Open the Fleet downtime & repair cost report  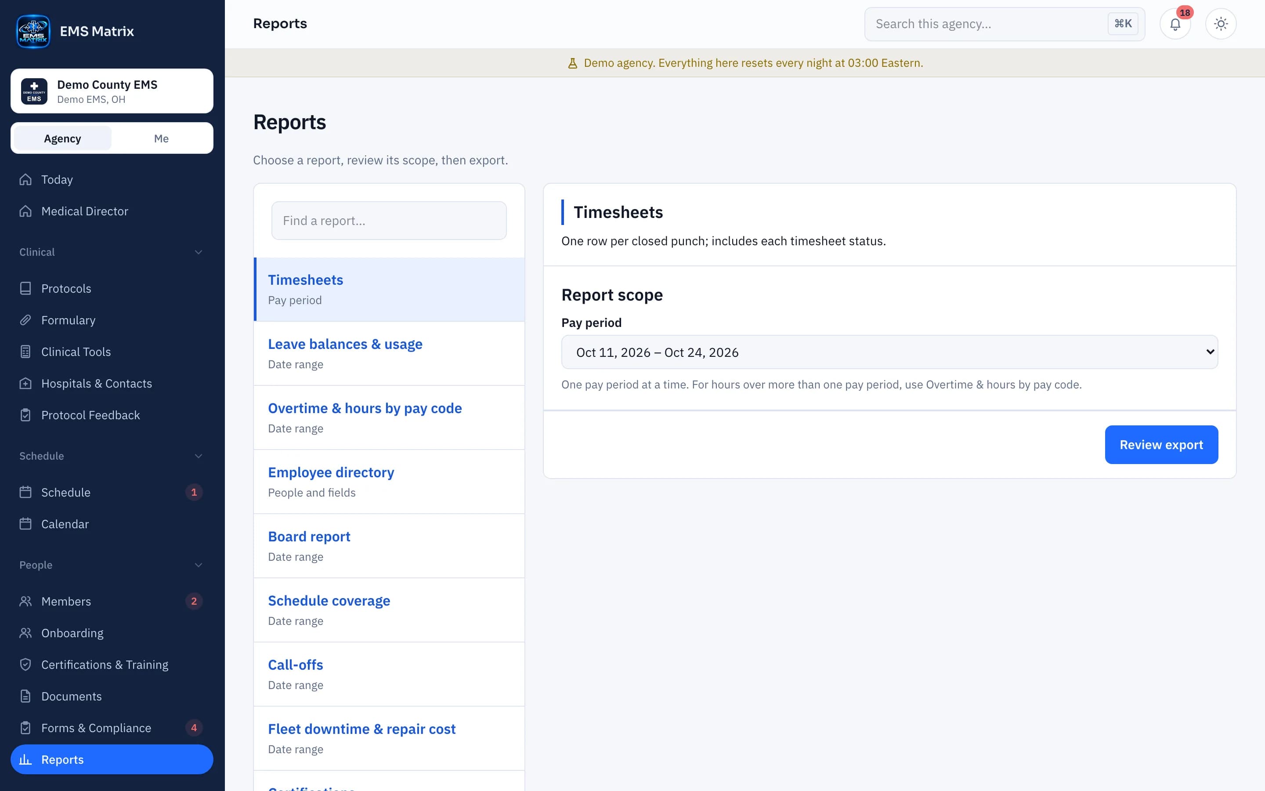[x=390, y=738]
